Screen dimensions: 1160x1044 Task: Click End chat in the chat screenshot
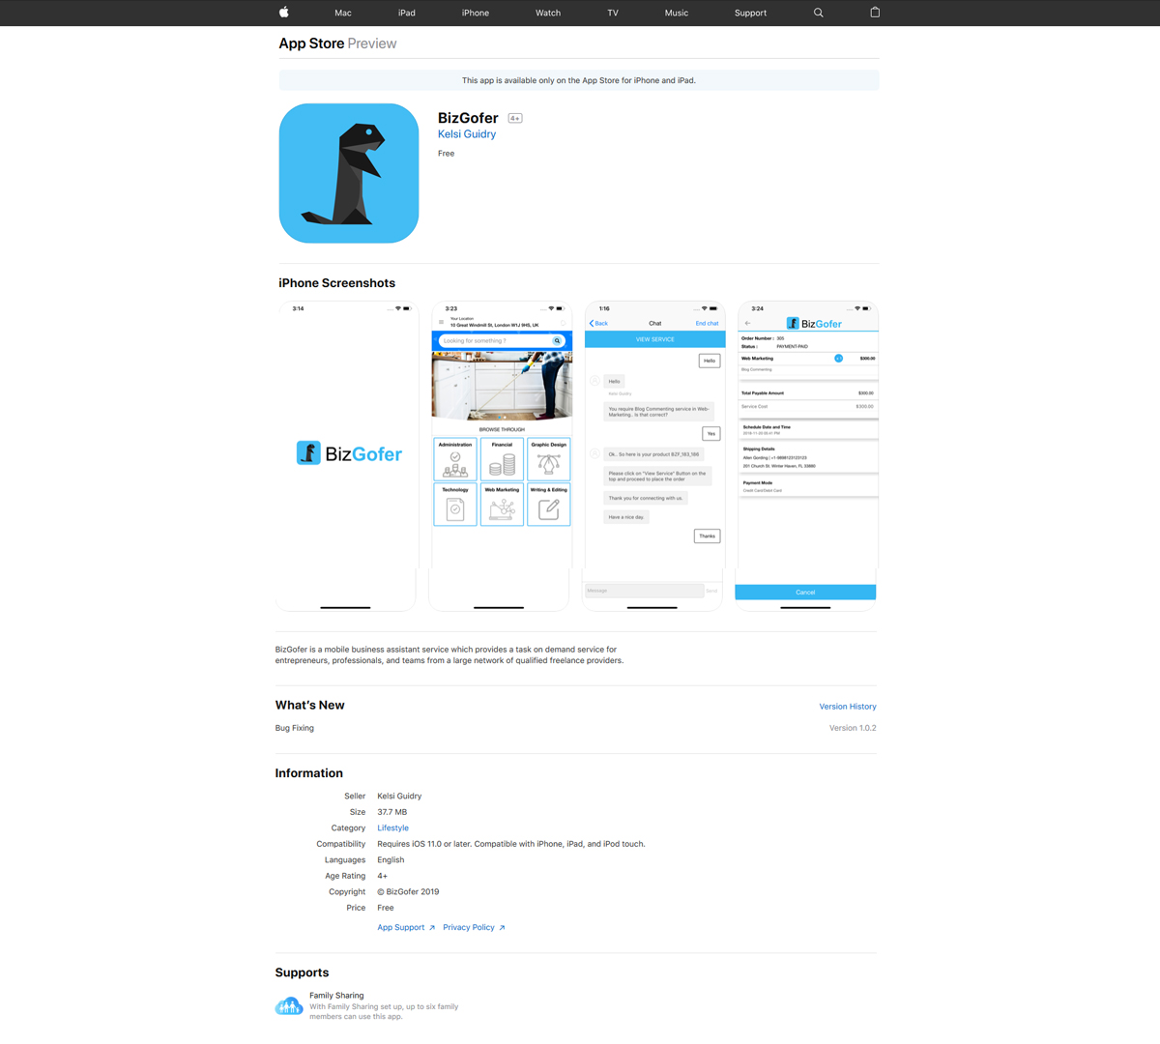707,323
